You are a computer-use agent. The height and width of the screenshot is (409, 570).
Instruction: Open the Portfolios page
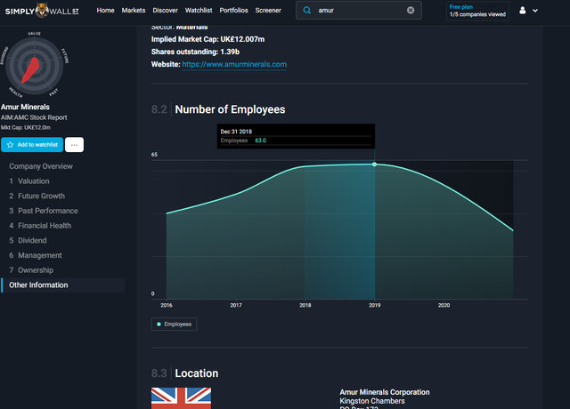(233, 10)
